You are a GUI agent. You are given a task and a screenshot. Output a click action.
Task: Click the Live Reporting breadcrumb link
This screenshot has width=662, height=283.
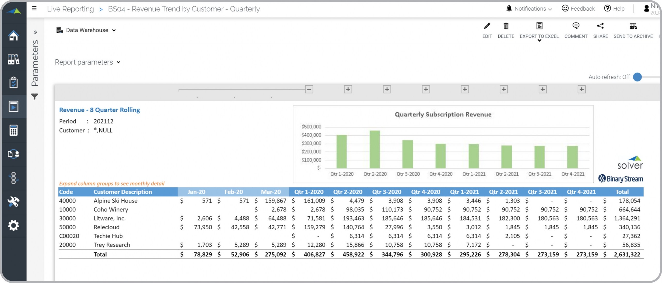point(70,9)
